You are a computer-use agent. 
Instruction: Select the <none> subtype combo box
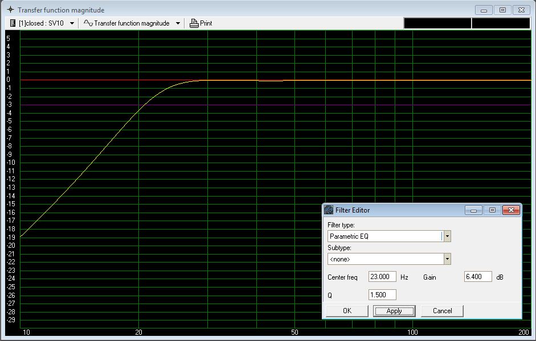pyautogui.click(x=389, y=259)
